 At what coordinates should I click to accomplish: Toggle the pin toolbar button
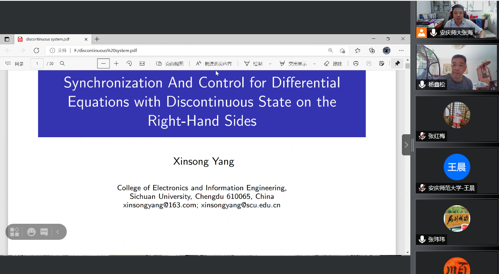tap(397, 64)
